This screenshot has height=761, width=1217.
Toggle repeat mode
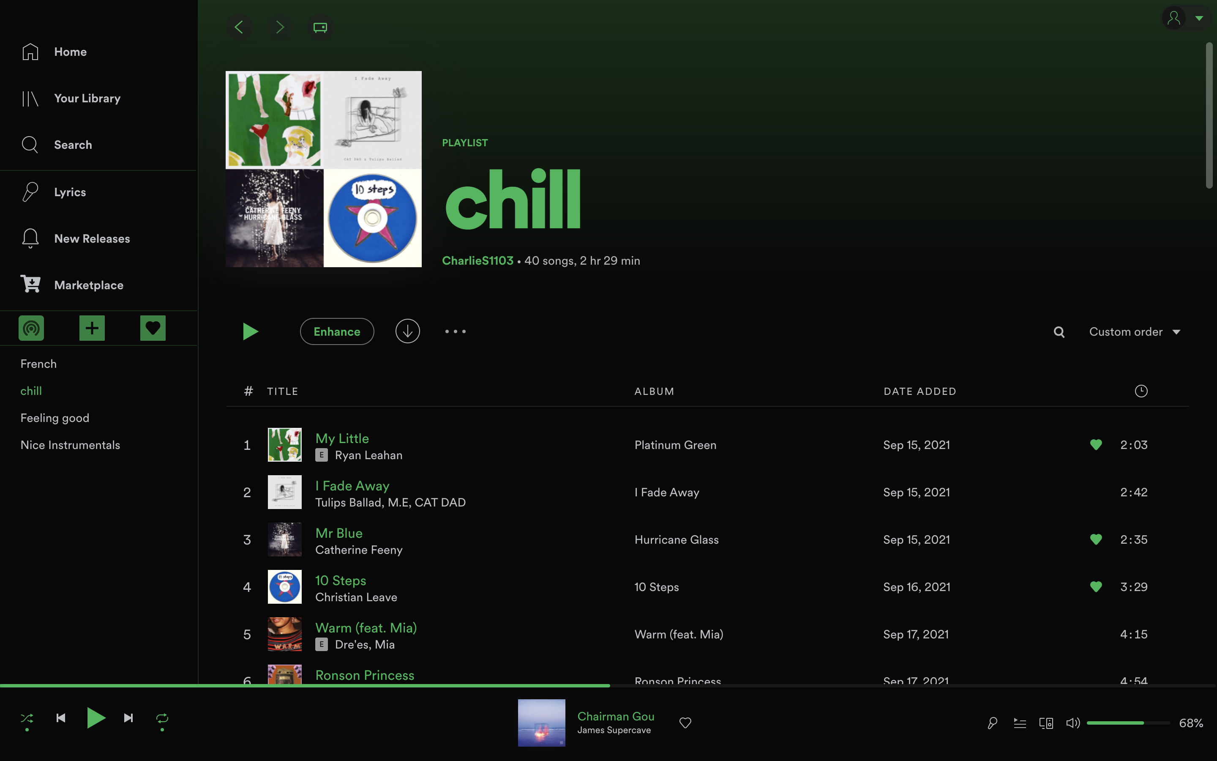click(162, 718)
